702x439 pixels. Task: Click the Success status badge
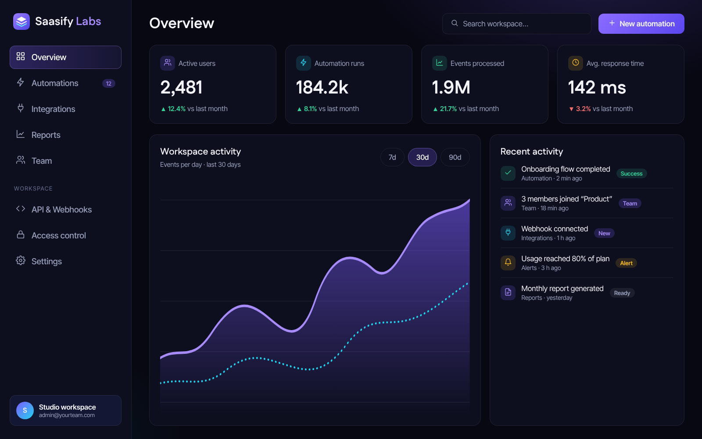point(631,173)
